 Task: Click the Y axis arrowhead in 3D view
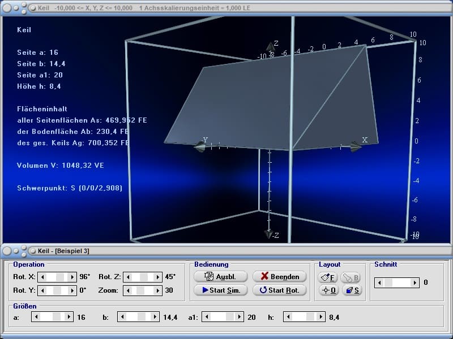point(200,146)
